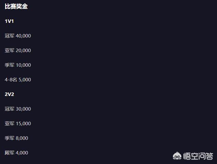
Task: Click the 悟空问答 logo icon
Action: tap(177, 156)
